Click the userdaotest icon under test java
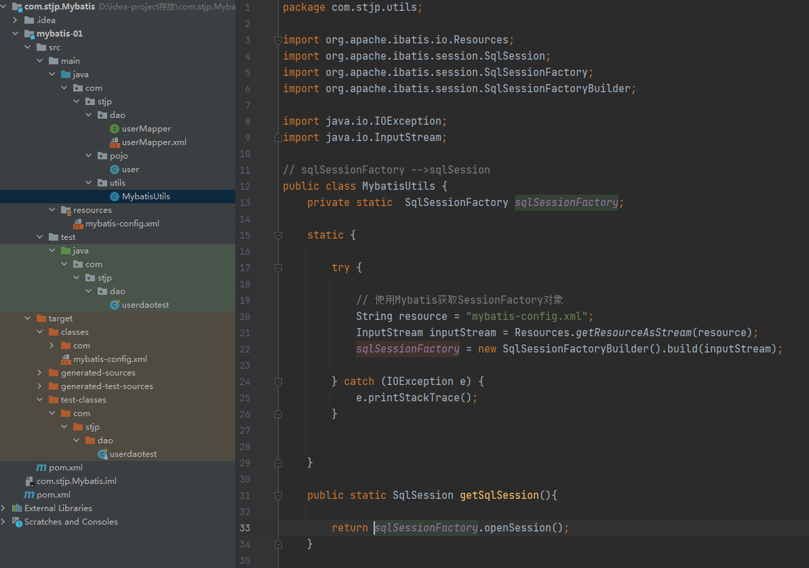 (115, 305)
